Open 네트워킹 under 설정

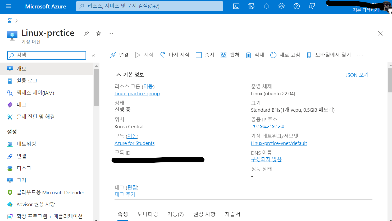[47, 144]
